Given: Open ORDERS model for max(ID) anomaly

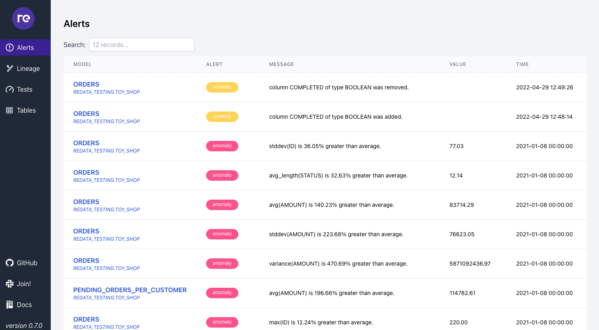Looking at the screenshot, I should click(86, 319).
